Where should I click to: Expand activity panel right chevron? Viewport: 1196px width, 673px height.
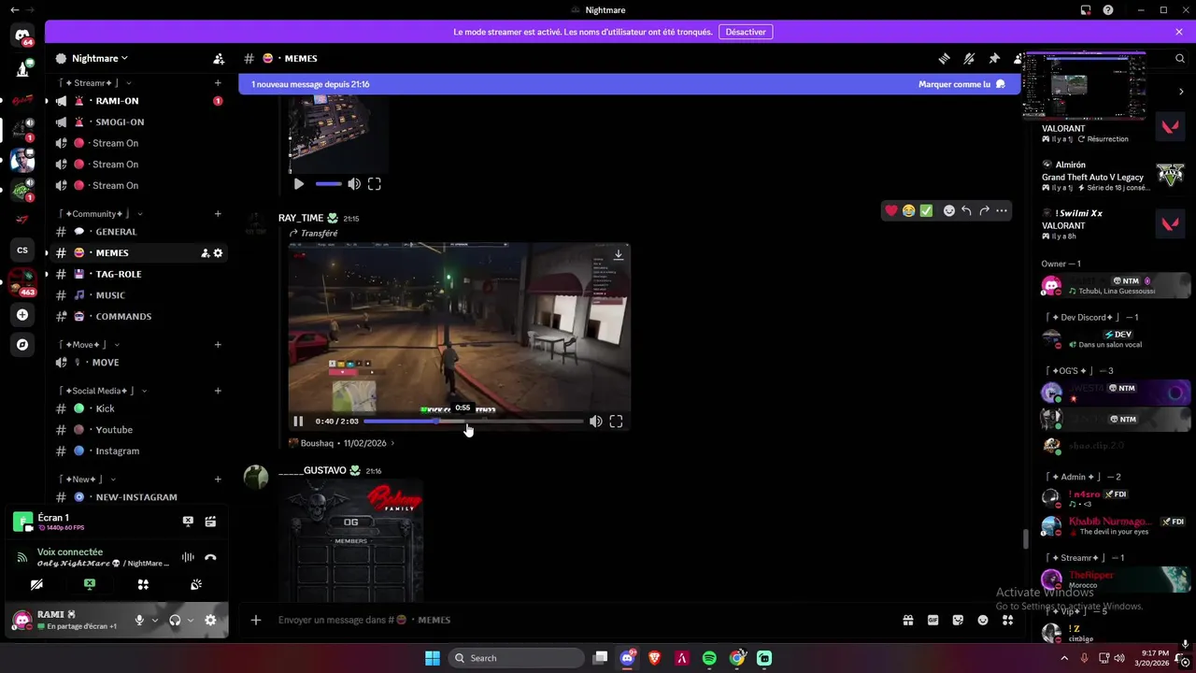pyautogui.click(x=1180, y=92)
